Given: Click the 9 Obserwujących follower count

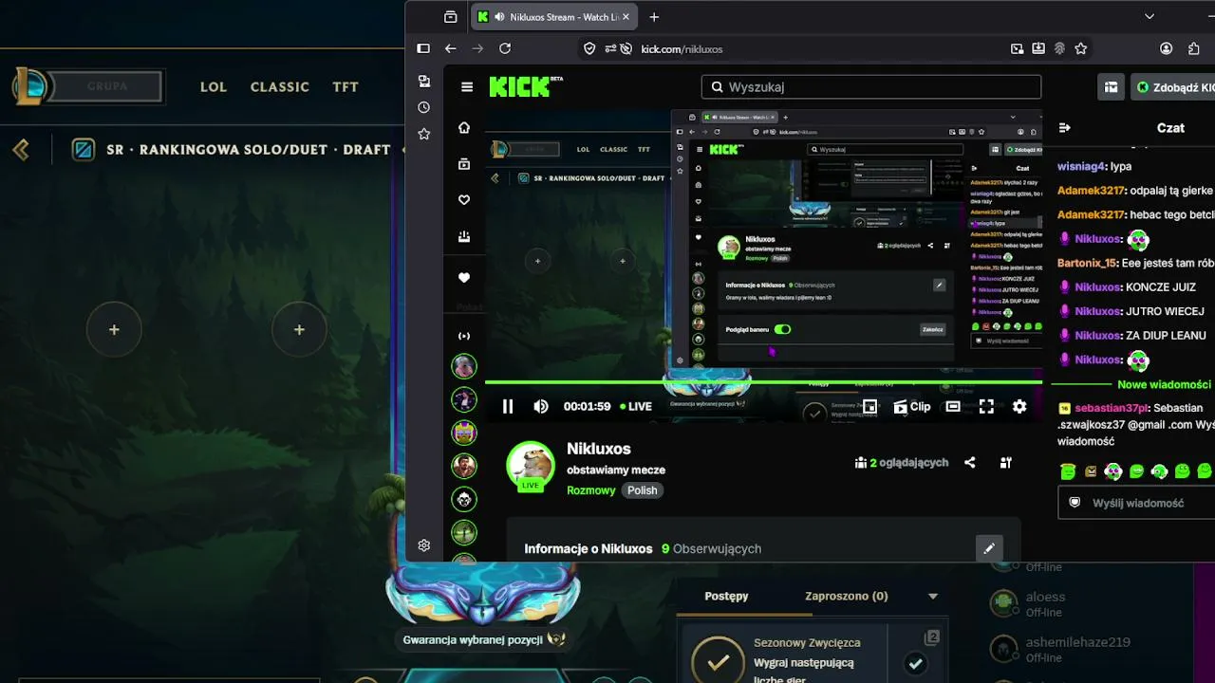Looking at the screenshot, I should 711,548.
